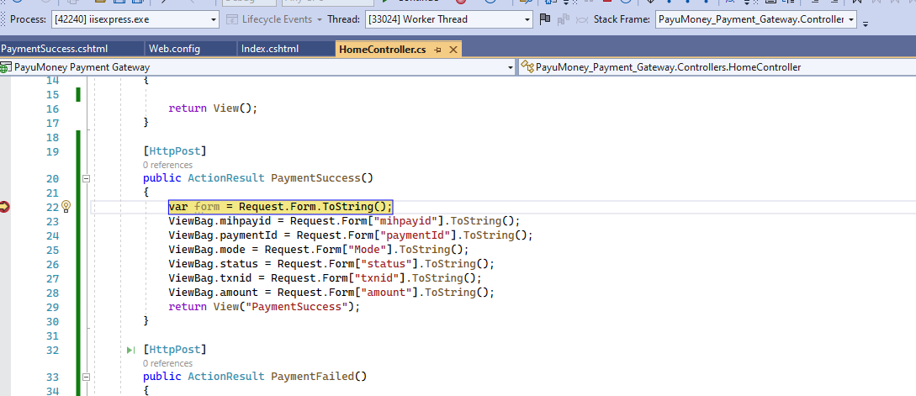Open the 0 references link above PaymentSuccess

click(167, 165)
